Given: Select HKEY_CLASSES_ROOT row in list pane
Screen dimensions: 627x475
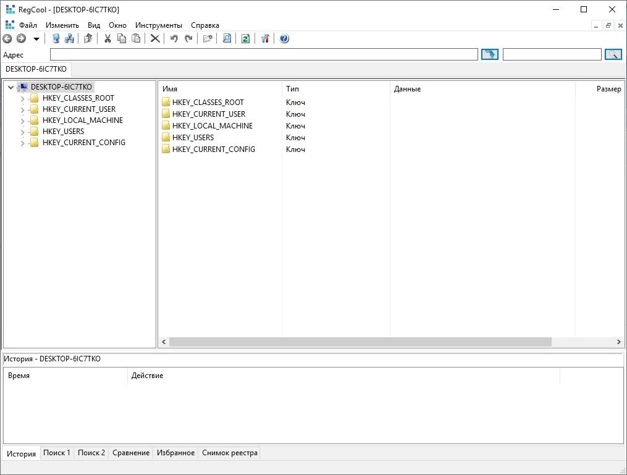Looking at the screenshot, I should click(208, 103).
